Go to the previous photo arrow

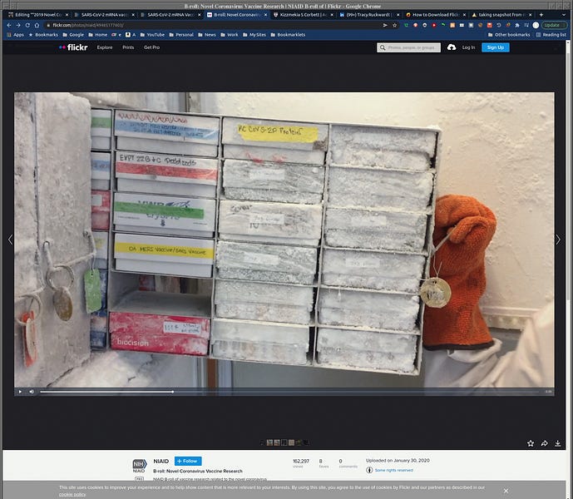click(x=8, y=240)
